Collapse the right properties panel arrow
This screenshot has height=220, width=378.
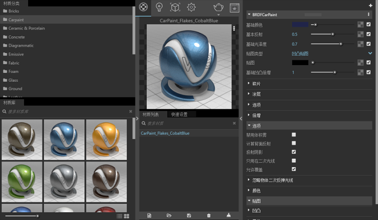pos(241,118)
